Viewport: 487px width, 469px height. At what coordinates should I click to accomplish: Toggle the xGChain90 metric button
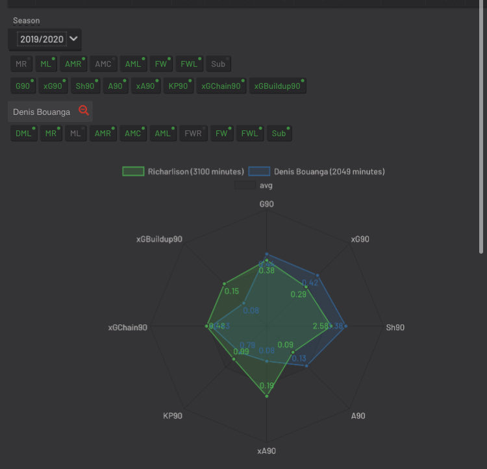point(221,86)
